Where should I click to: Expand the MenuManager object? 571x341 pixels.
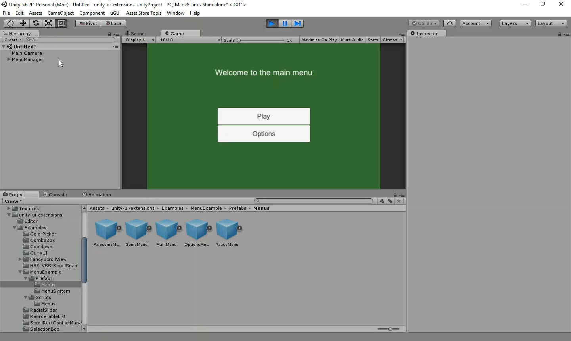9,59
